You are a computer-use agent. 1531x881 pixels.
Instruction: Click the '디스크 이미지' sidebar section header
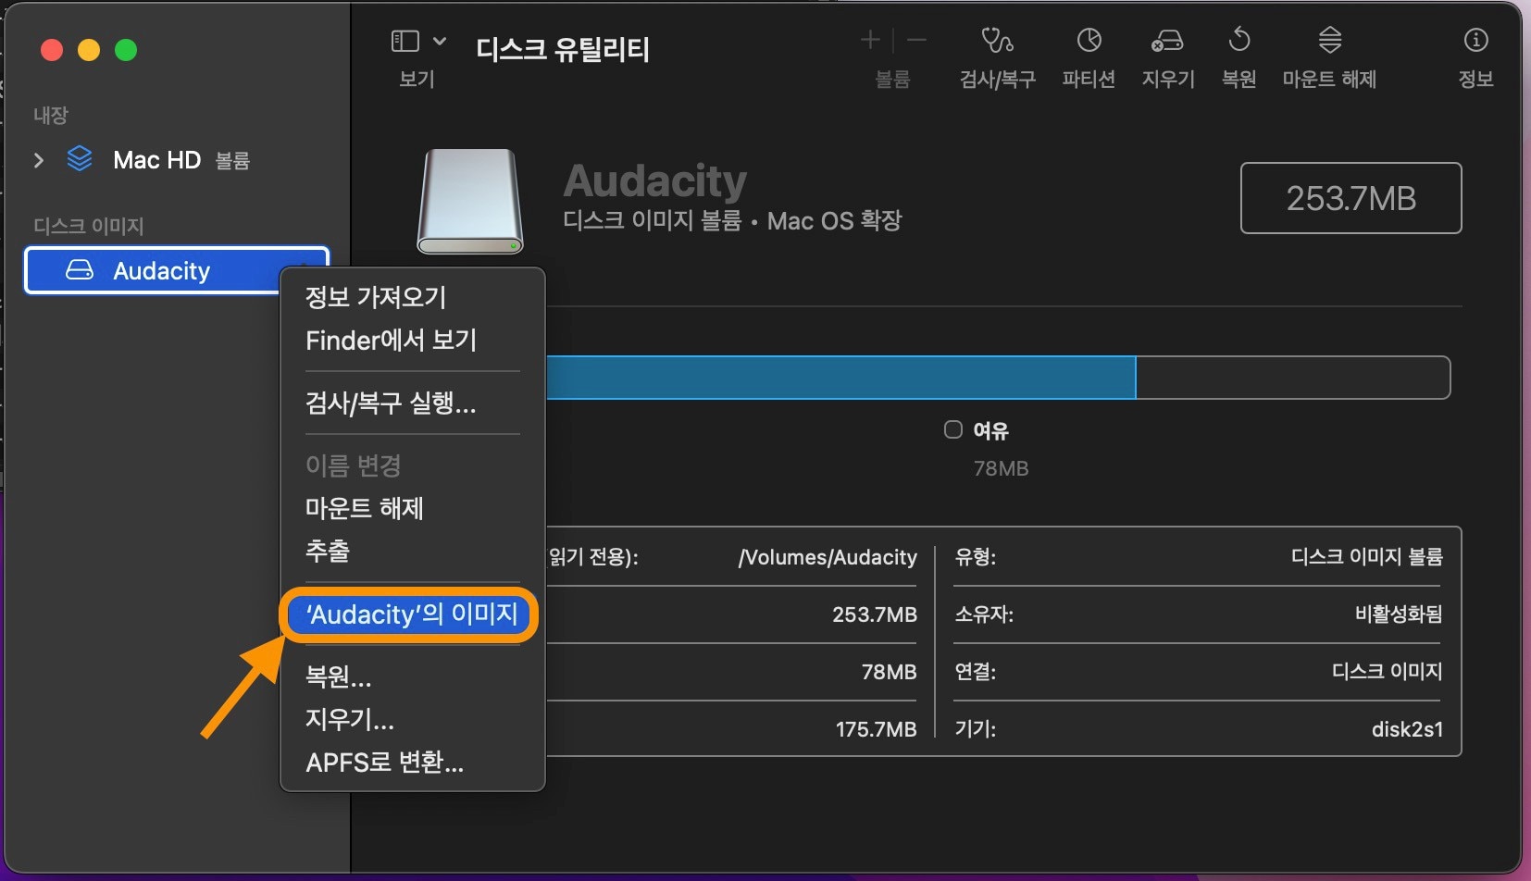coord(89,226)
